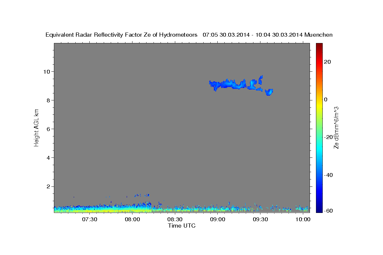
Task: Click the height tick label 4
Action: (x=49, y=157)
